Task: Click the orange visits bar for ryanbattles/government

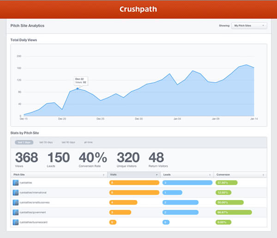Action: 120,213
